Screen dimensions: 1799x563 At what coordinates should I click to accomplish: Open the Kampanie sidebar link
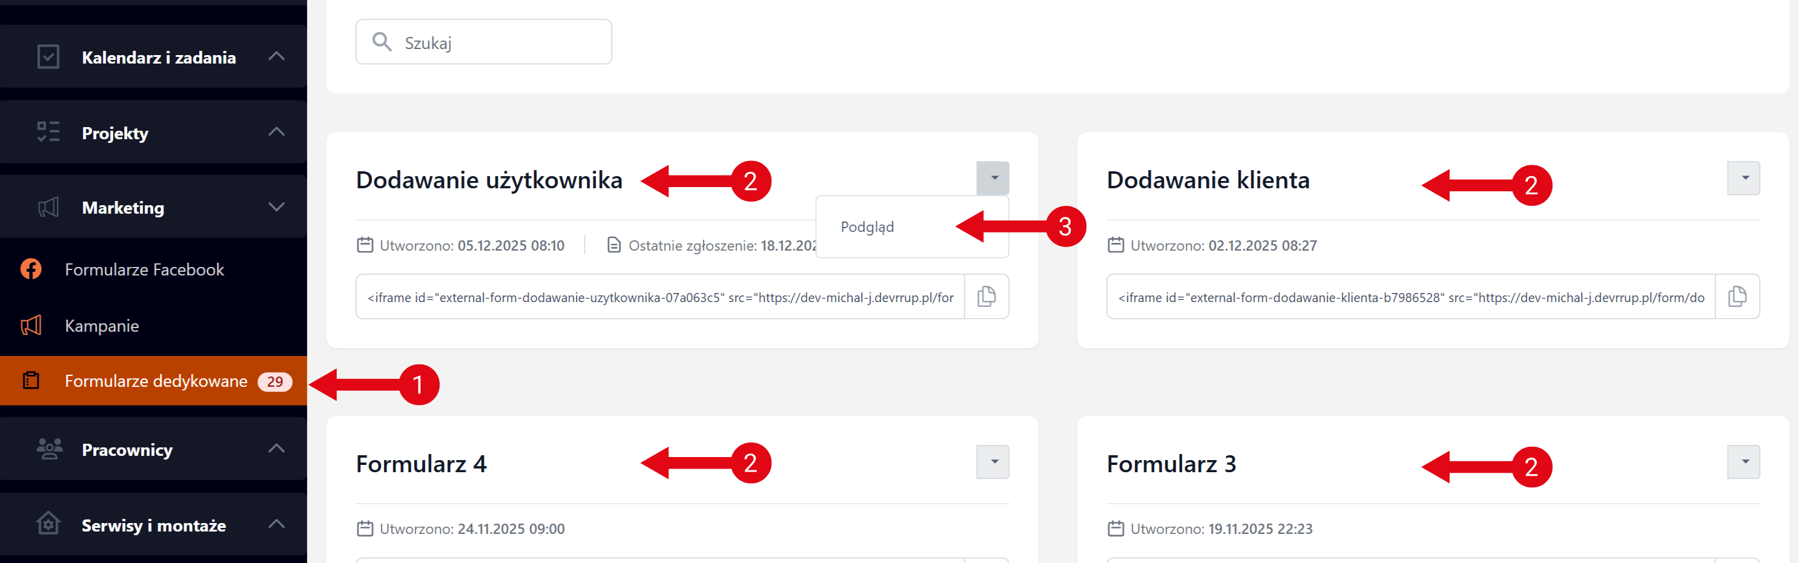coord(102,326)
